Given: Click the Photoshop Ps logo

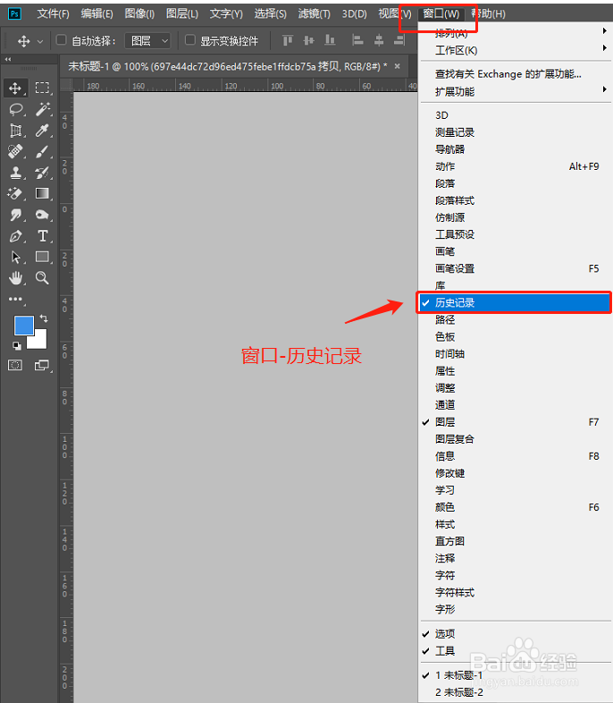Looking at the screenshot, I should (14, 13).
